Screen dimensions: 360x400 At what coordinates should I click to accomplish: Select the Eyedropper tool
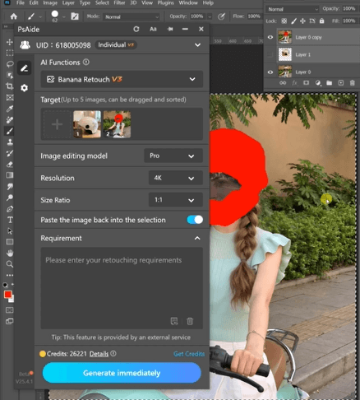coord(10,109)
